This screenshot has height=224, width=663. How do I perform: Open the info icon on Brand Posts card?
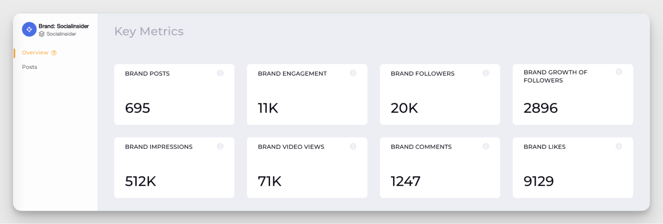[x=220, y=73]
